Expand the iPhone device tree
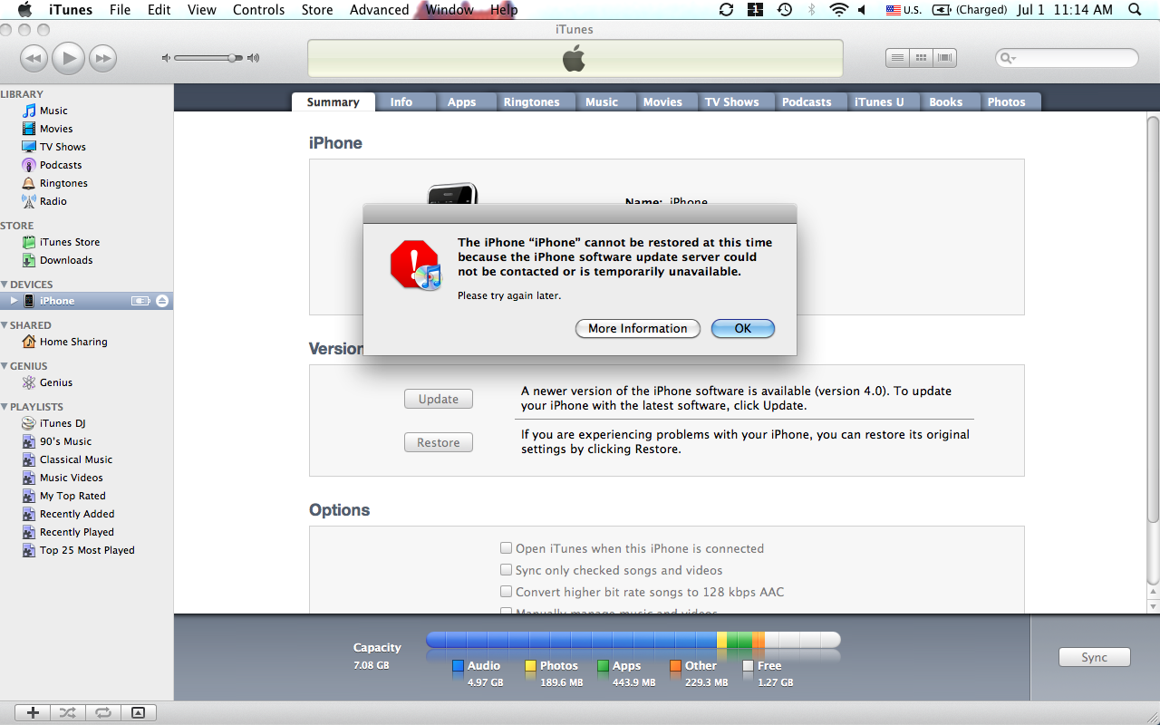The width and height of the screenshot is (1160, 725). [x=14, y=301]
